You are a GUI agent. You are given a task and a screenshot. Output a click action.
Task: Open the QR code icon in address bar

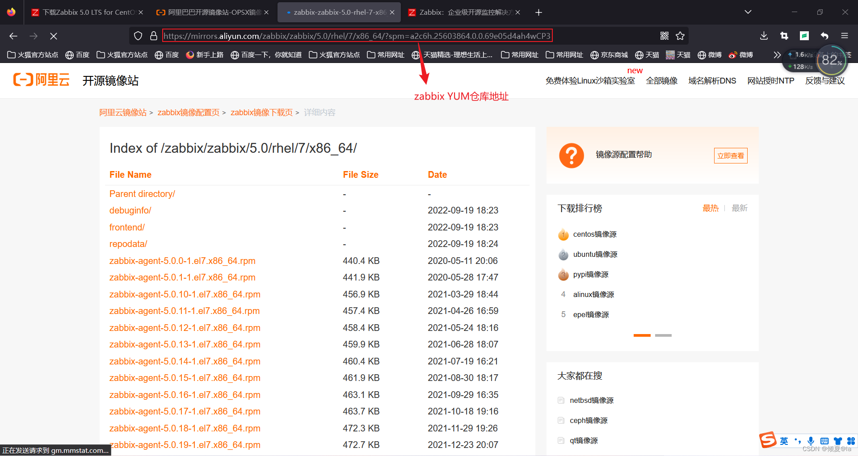(665, 36)
